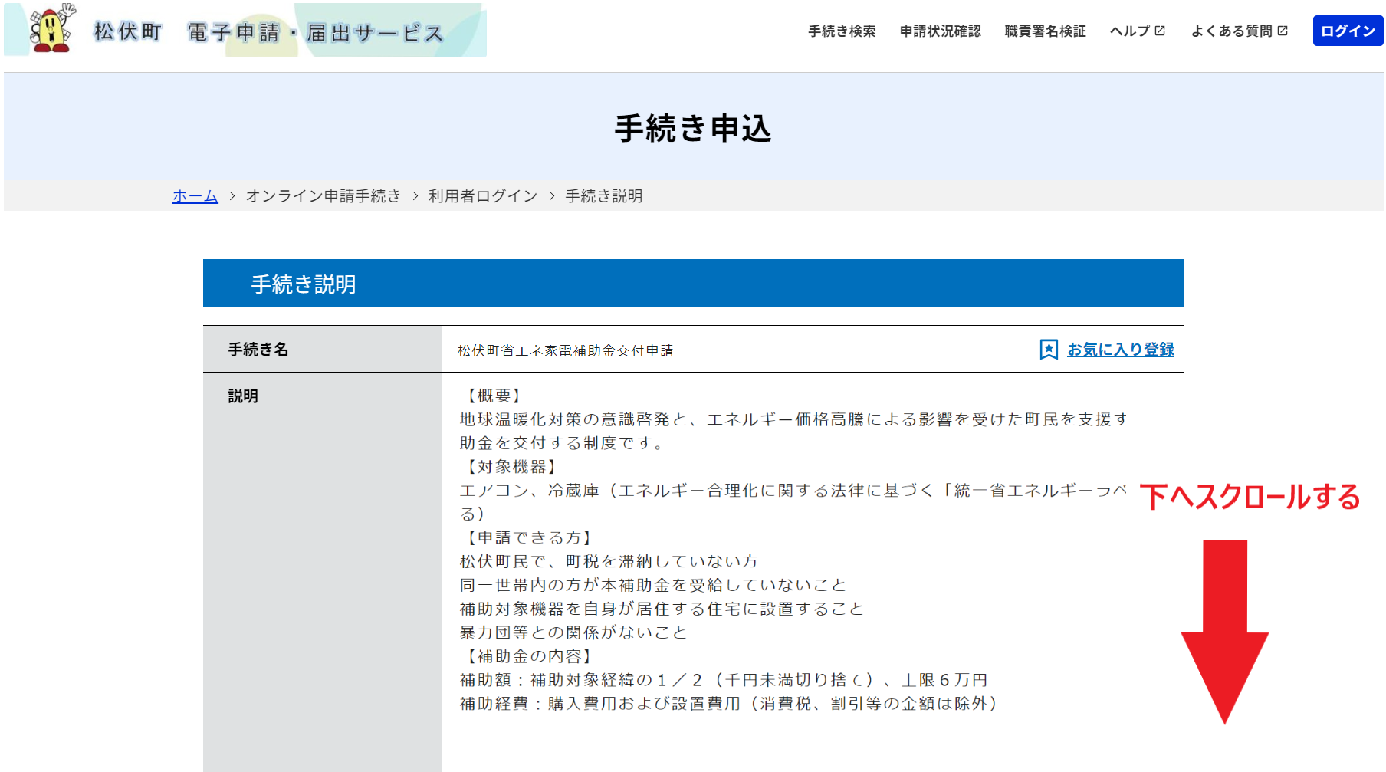Click the 【概要】 heading text
1386x772 pixels.
click(x=494, y=396)
